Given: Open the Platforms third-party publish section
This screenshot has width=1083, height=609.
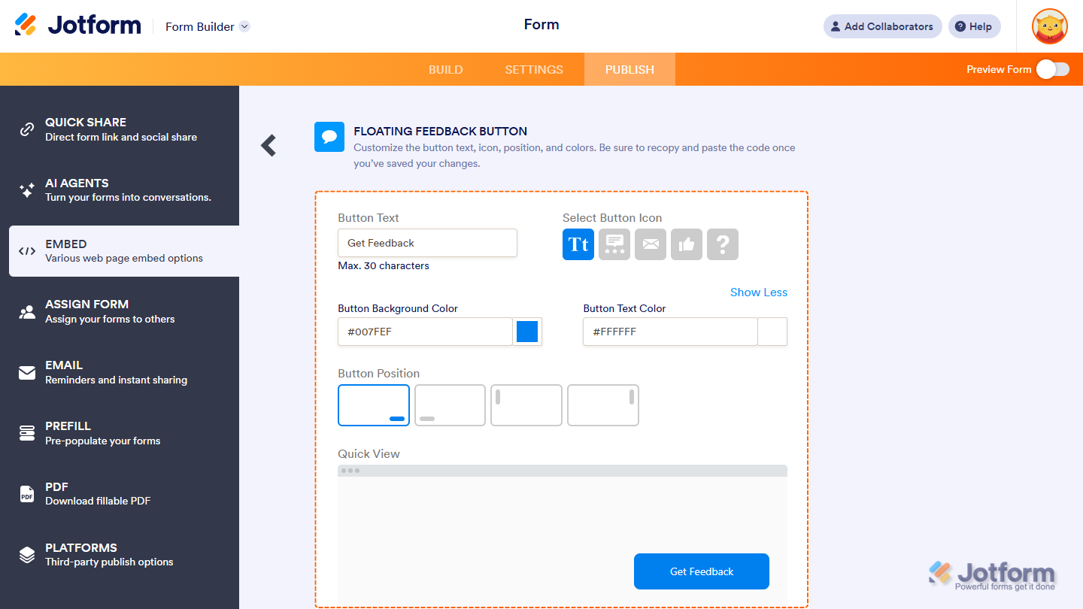Looking at the screenshot, I should [x=120, y=554].
